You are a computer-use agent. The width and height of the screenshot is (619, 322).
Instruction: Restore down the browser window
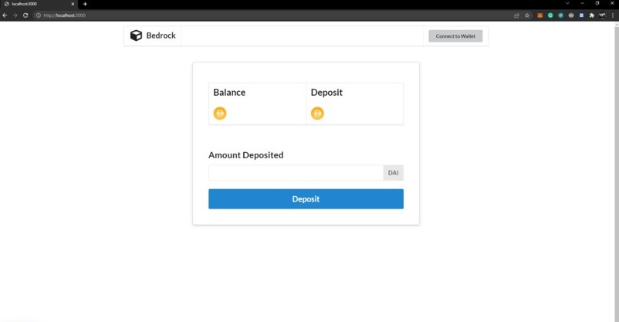pos(597,3)
